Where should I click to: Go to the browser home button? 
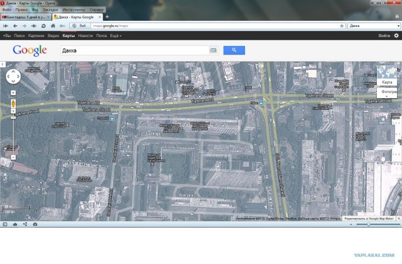pos(53,26)
